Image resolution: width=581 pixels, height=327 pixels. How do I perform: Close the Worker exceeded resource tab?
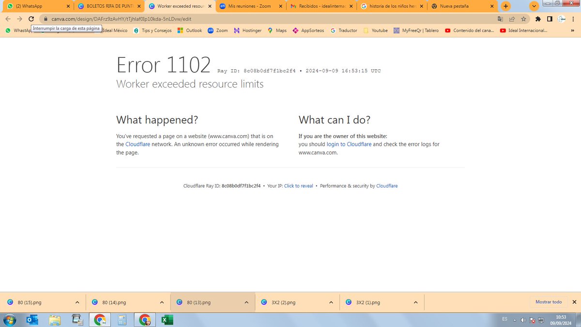210,6
